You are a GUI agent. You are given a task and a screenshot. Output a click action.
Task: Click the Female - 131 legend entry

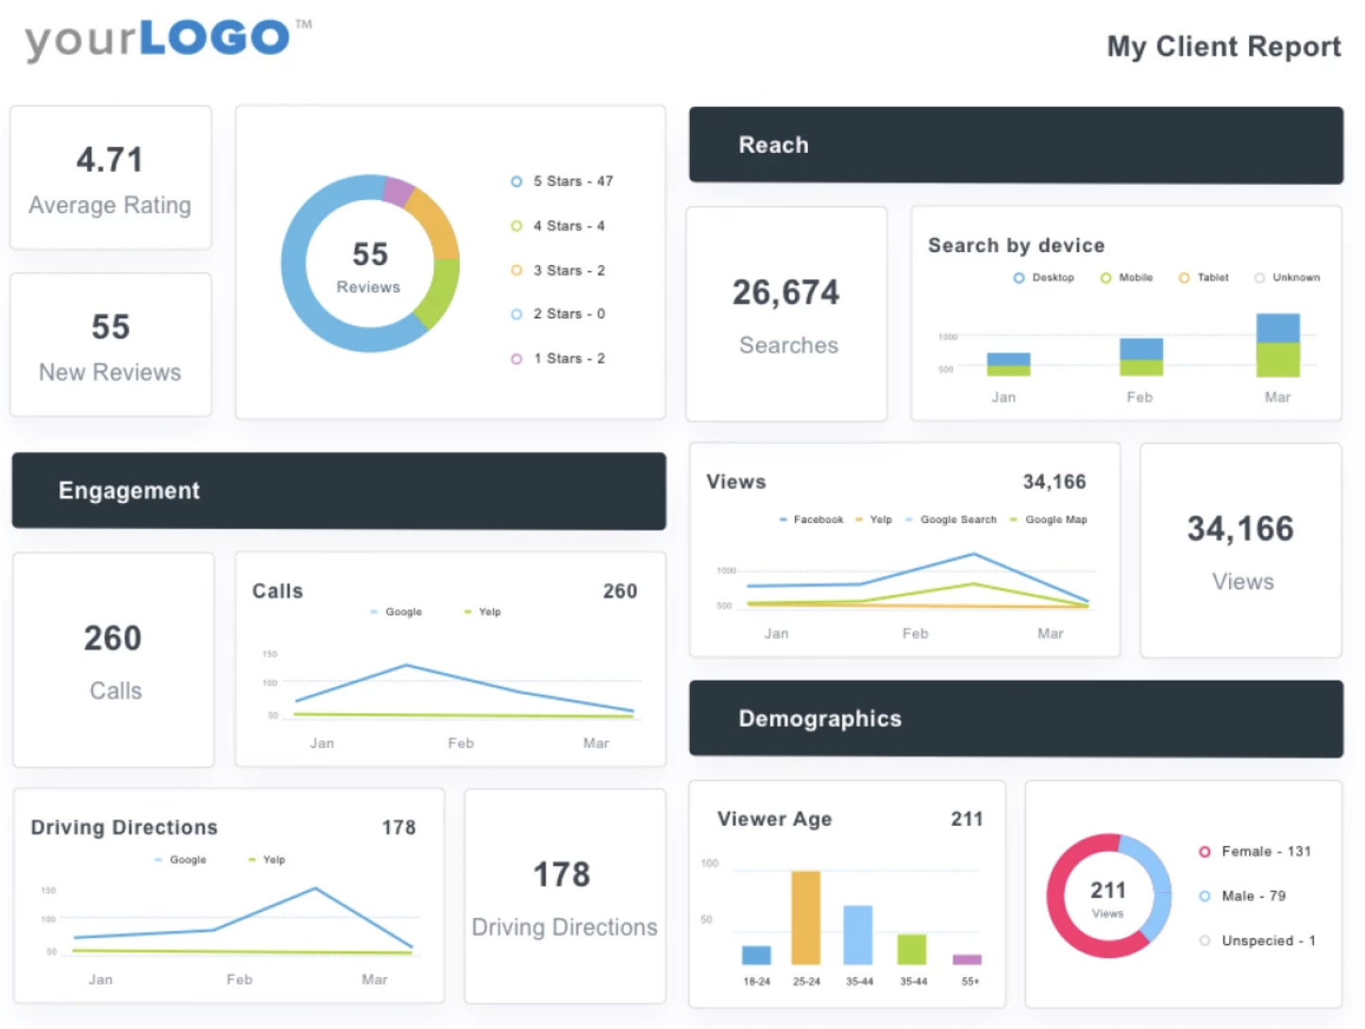click(1256, 851)
